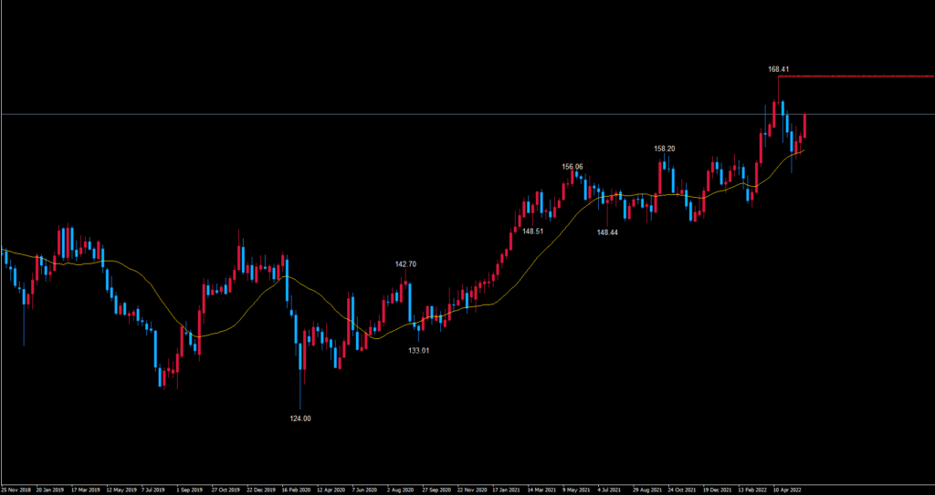Click the 10 Apr 2022 date label
The width and height of the screenshot is (935, 495).
click(787, 488)
